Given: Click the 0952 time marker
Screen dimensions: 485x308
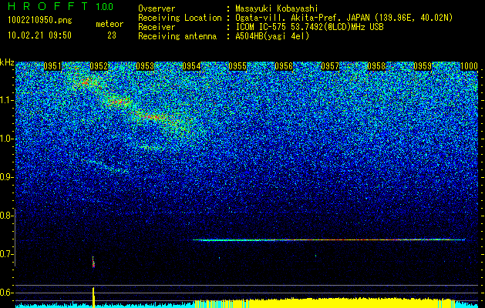Looking at the screenshot, I should pos(99,66).
